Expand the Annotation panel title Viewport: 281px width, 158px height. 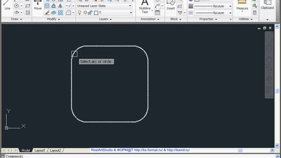[x=150, y=19]
